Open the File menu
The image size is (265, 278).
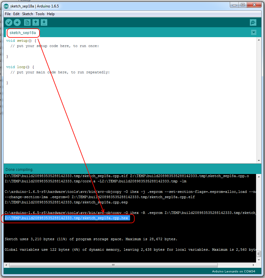(8, 14)
